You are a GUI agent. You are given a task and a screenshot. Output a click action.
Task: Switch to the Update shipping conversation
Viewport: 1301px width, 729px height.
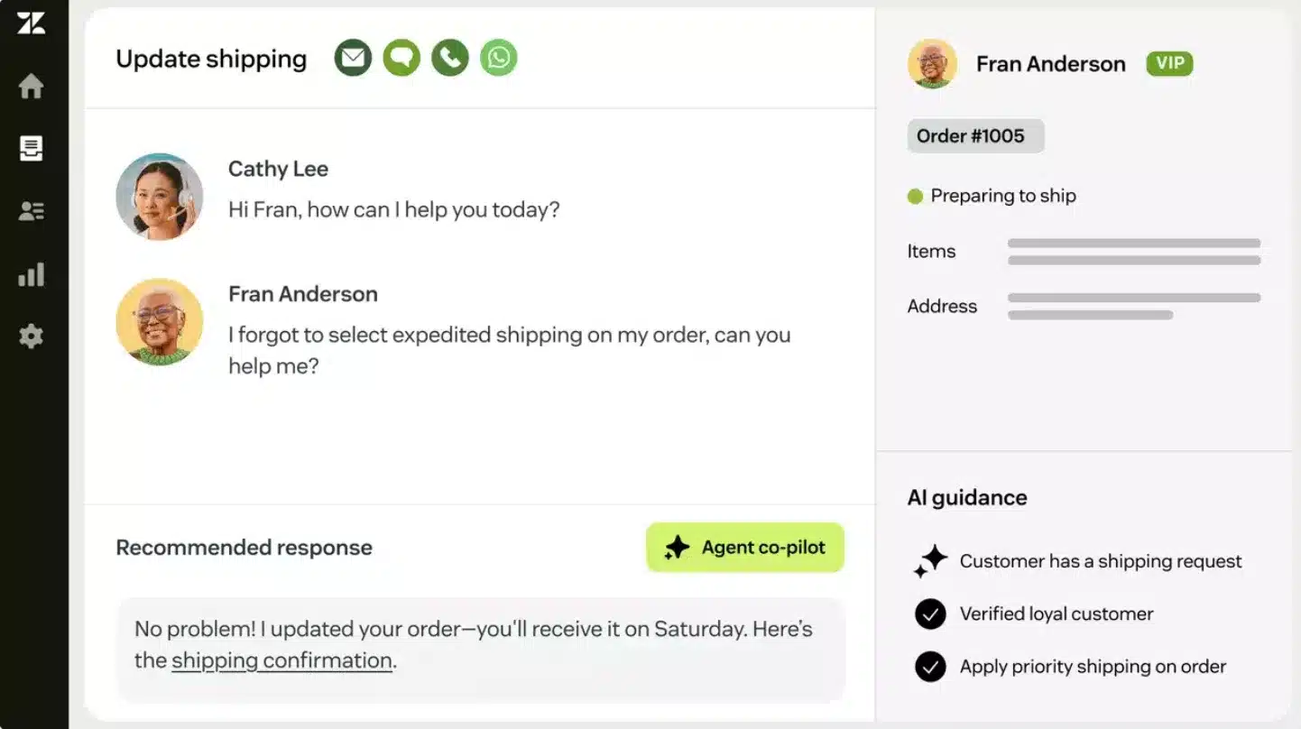(x=211, y=59)
